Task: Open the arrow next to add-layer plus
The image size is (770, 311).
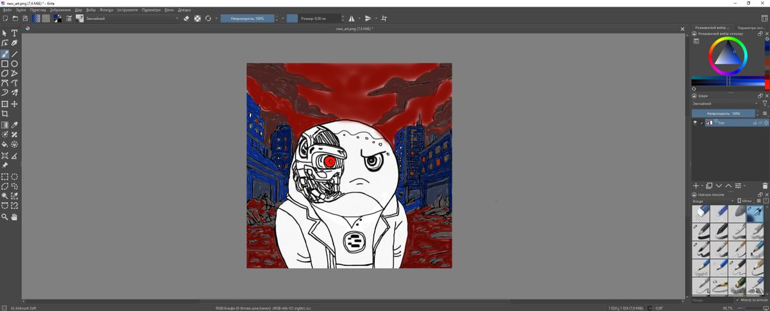Action: pyautogui.click(x=702, y=185)
